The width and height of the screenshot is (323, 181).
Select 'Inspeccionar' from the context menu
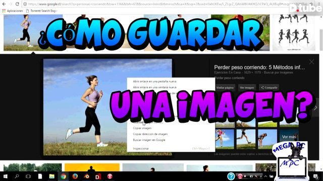[x=141, y=148]
